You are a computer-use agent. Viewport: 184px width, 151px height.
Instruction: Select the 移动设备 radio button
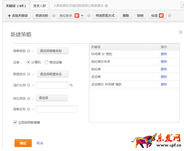[46, 62]
